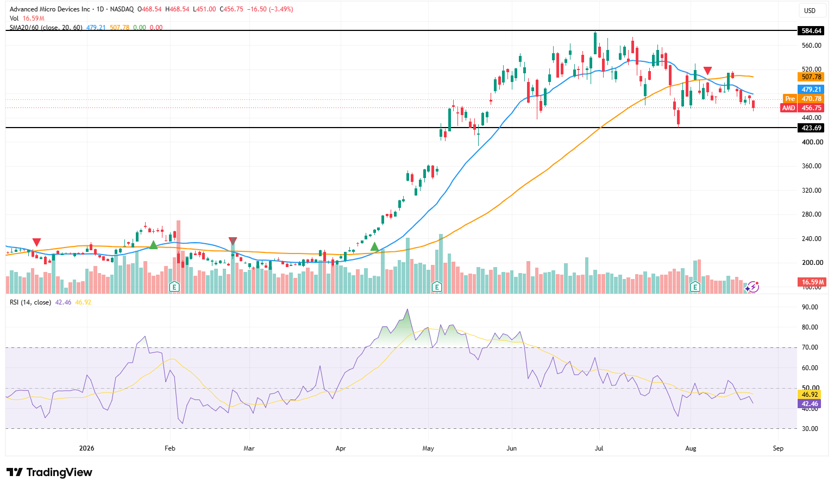This screenshot has height=488, width=834.
Task: Click the open value O468.54
Action: (x=149, y=9)
